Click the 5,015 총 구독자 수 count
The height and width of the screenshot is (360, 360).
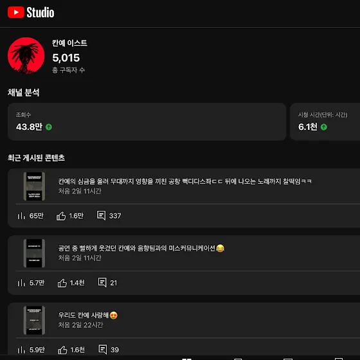point(66,58)
